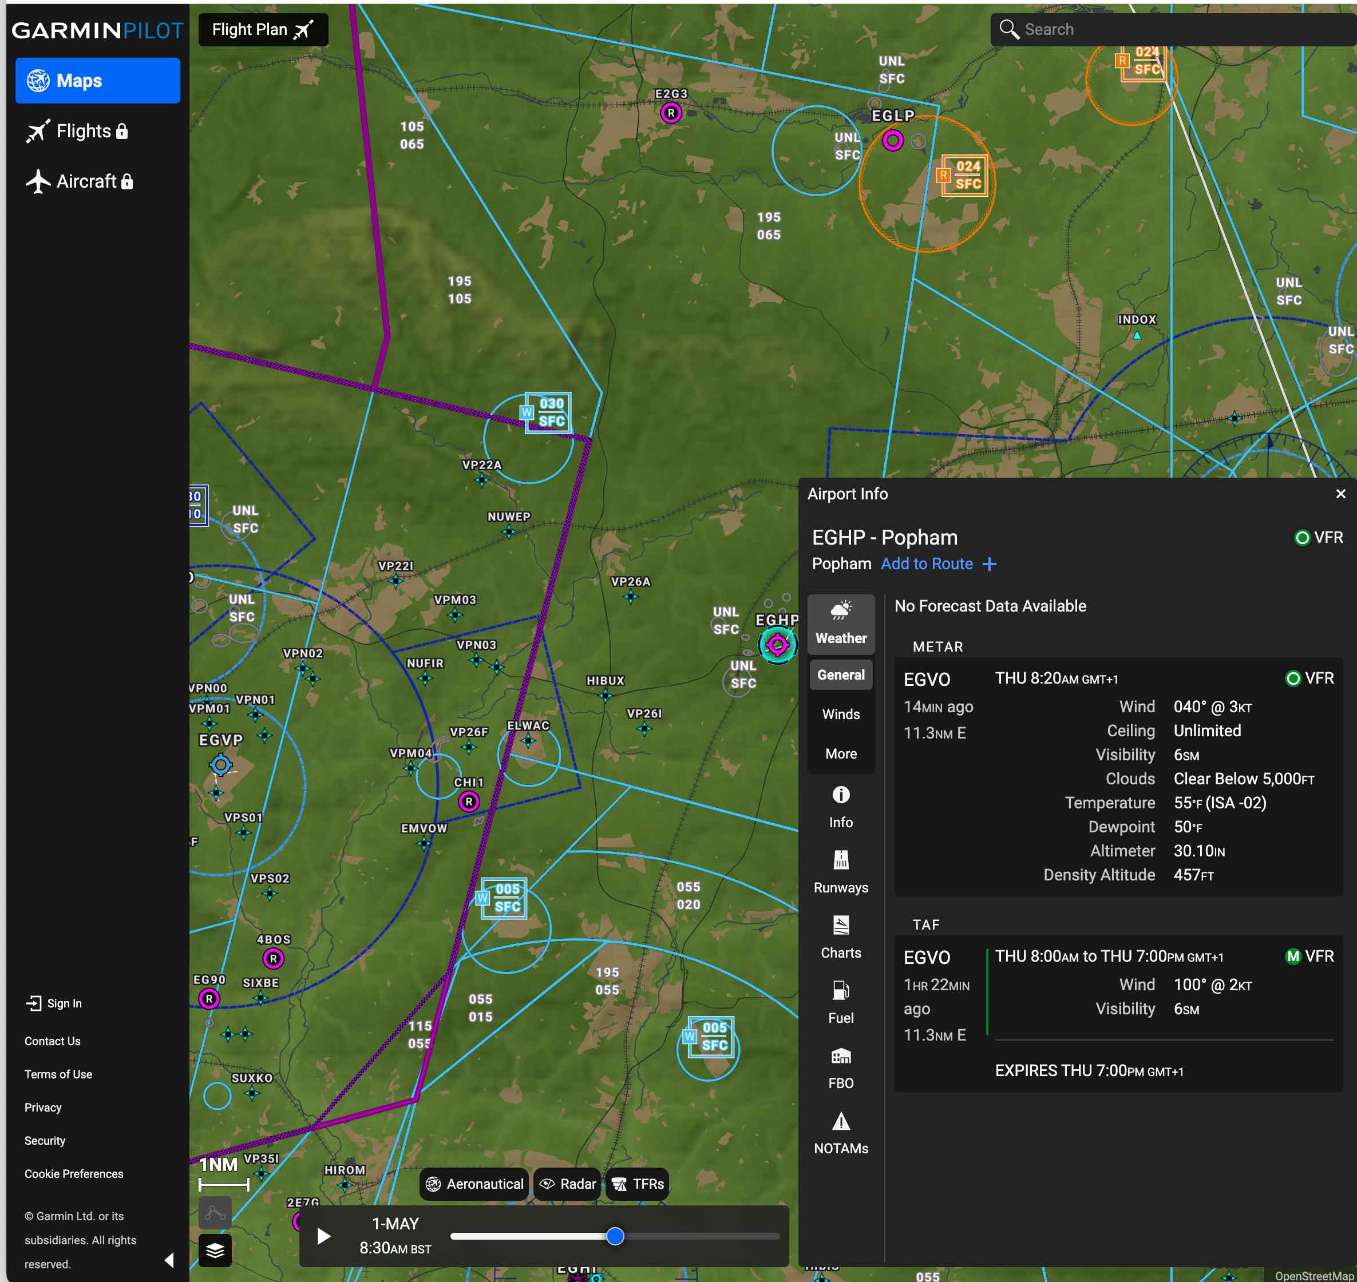Select the EGHP airport symbol on map

[x=777, y=644]
